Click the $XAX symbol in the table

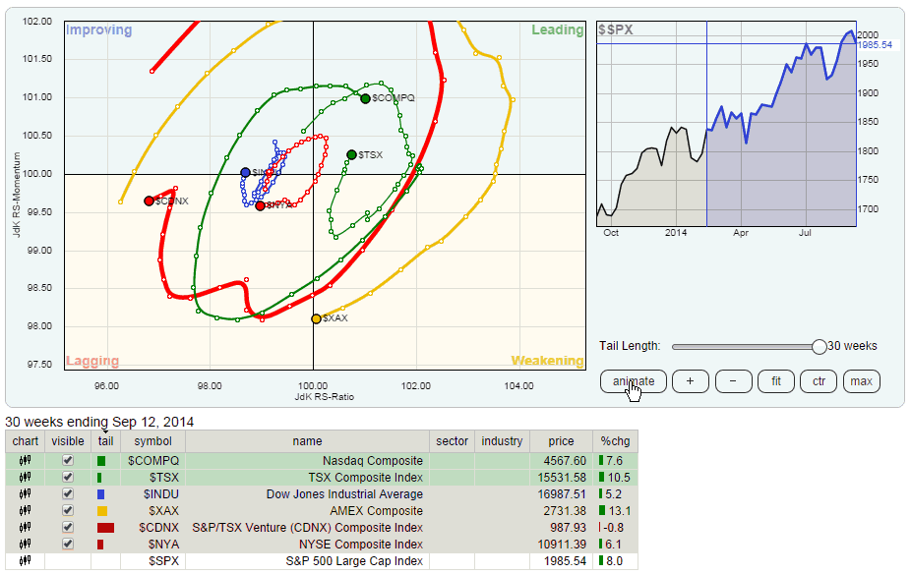click(x=163, y=510)
